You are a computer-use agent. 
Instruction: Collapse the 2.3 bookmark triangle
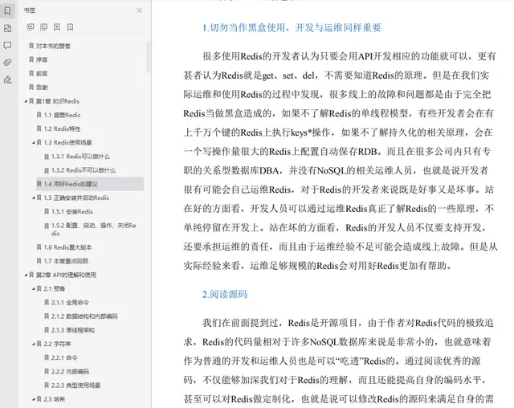pos(34,399)
